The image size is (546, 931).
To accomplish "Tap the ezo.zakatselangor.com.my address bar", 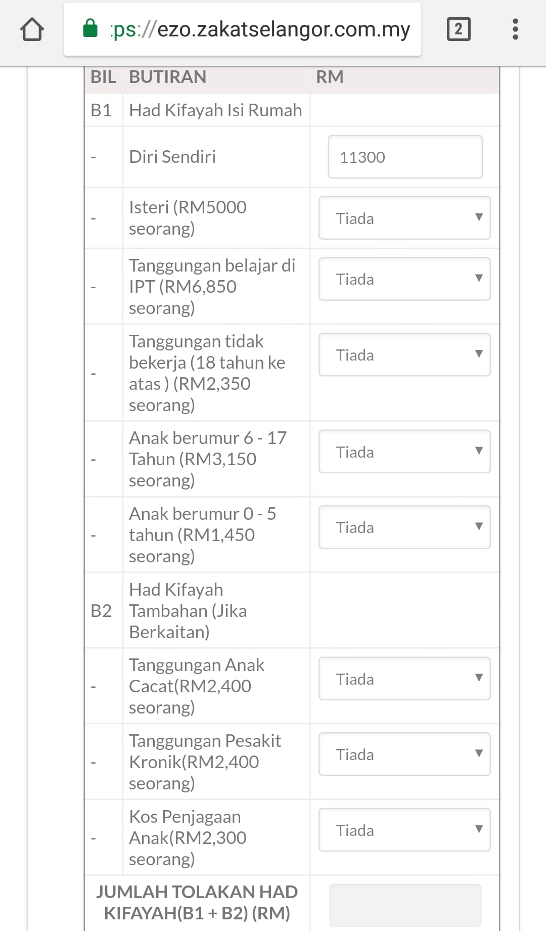I will tap(242, 29).
